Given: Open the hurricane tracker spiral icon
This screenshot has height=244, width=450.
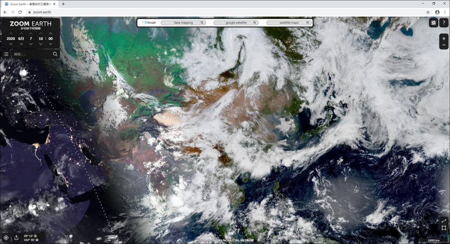Looking at the screenshot, I should coord(433,23).
